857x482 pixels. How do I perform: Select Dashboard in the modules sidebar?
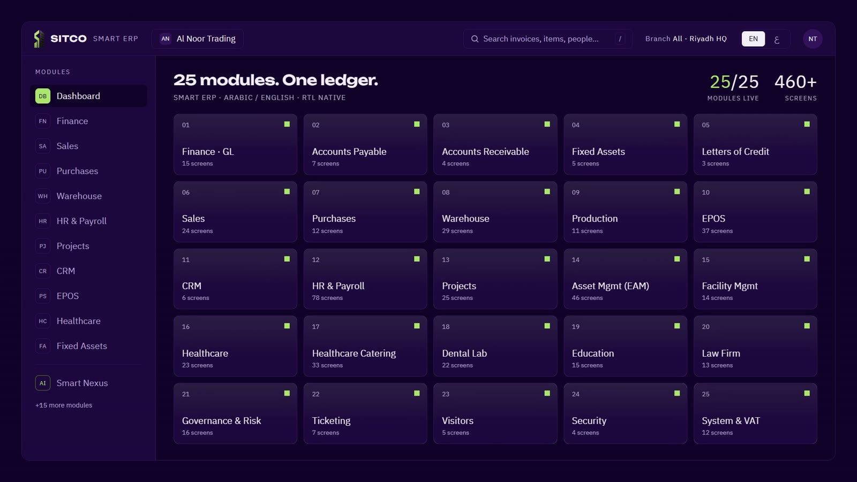pyautogui.click(x=88, y=96)
